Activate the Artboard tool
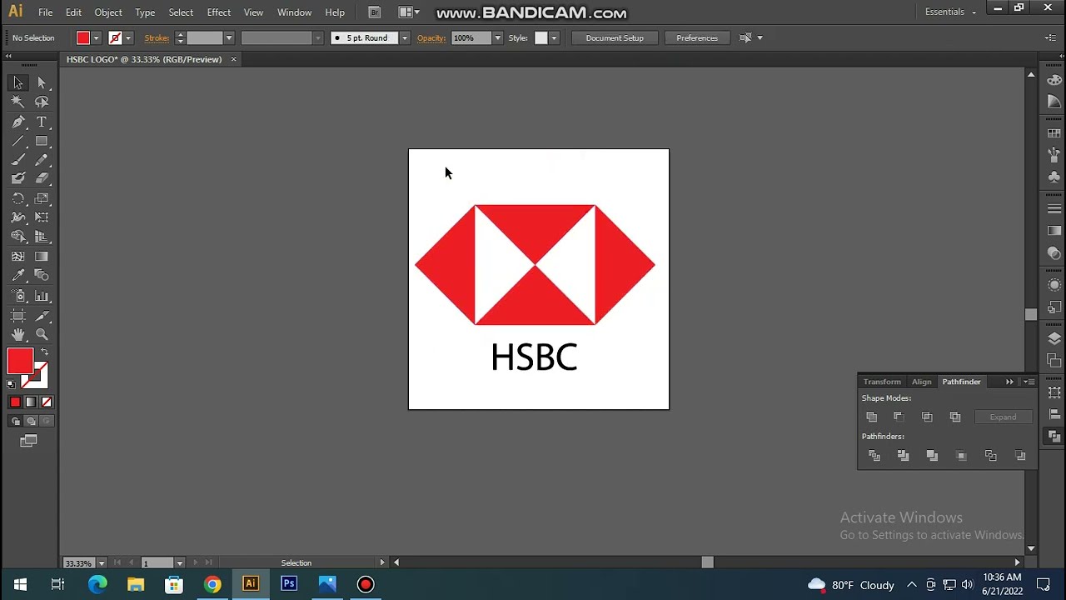This screenshot has height=600, width=1066. (18, 315)
